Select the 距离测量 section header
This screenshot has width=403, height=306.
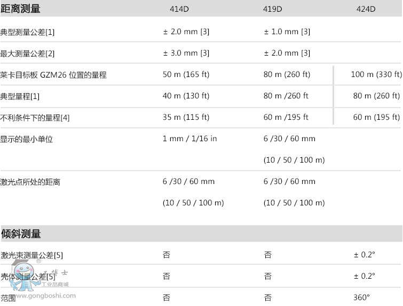pyautogui.click(x=20, y=9)
